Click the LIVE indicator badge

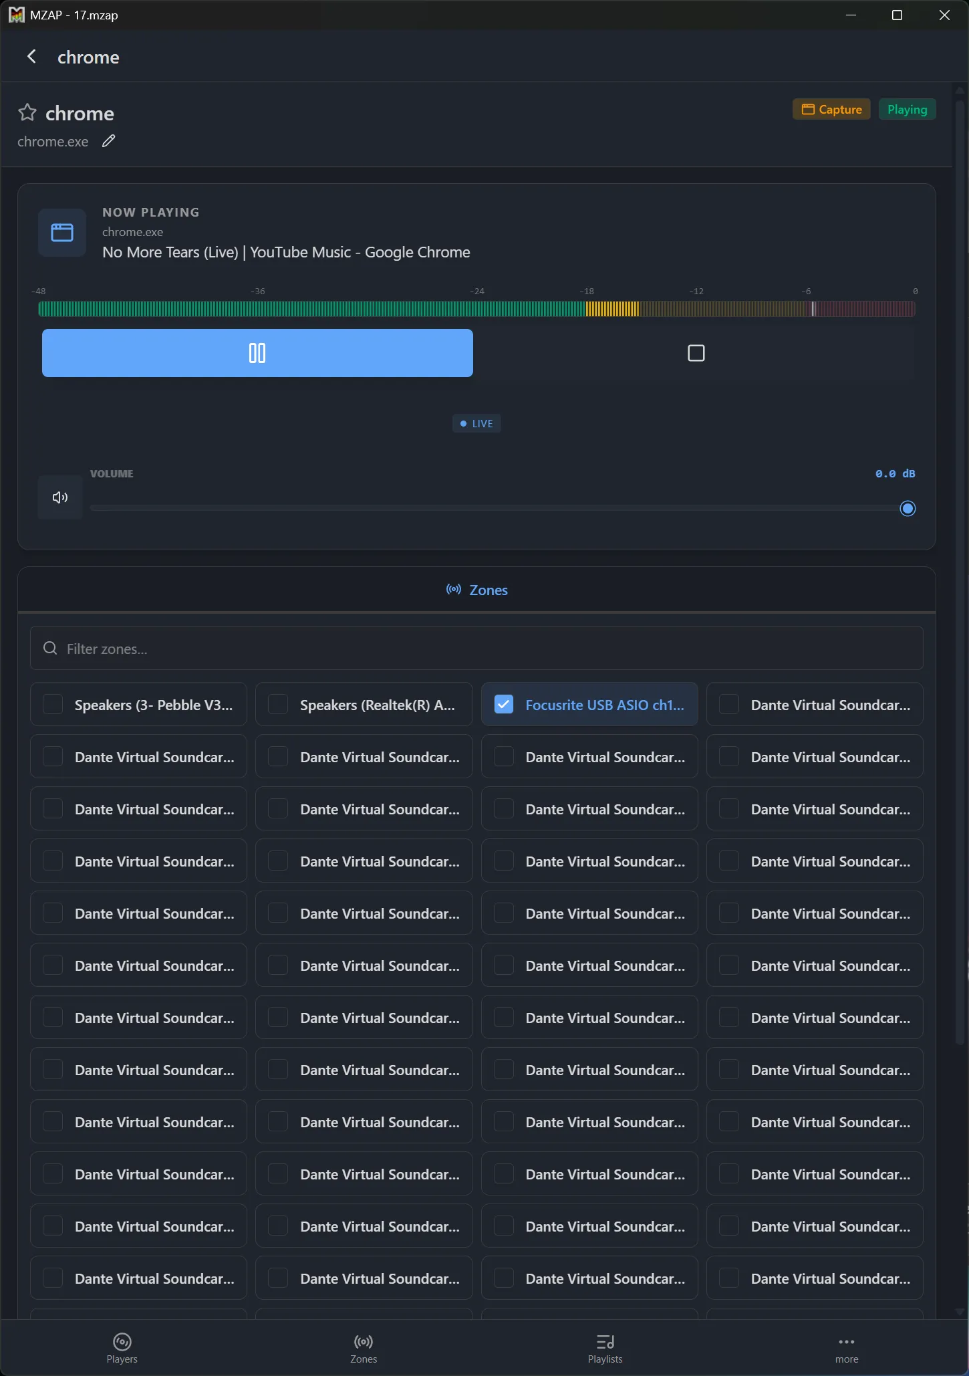coord(476,423)
